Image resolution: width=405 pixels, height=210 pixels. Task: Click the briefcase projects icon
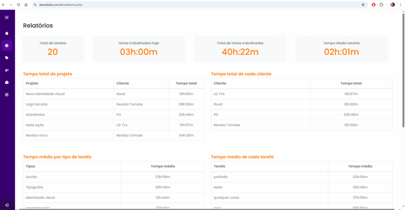tap(7, 82)
